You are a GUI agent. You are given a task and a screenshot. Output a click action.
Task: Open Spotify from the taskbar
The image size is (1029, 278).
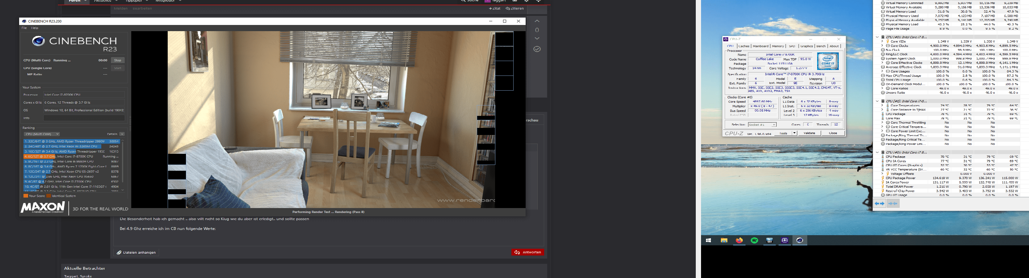pos(754,240)
